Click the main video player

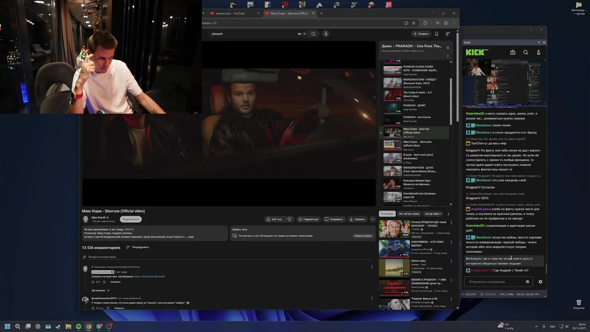pos(229,124)
